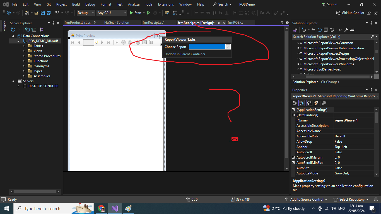Open page setup in the Print Preview toolbar
This screenshot has width=381, height=214.
coord(144,42)
